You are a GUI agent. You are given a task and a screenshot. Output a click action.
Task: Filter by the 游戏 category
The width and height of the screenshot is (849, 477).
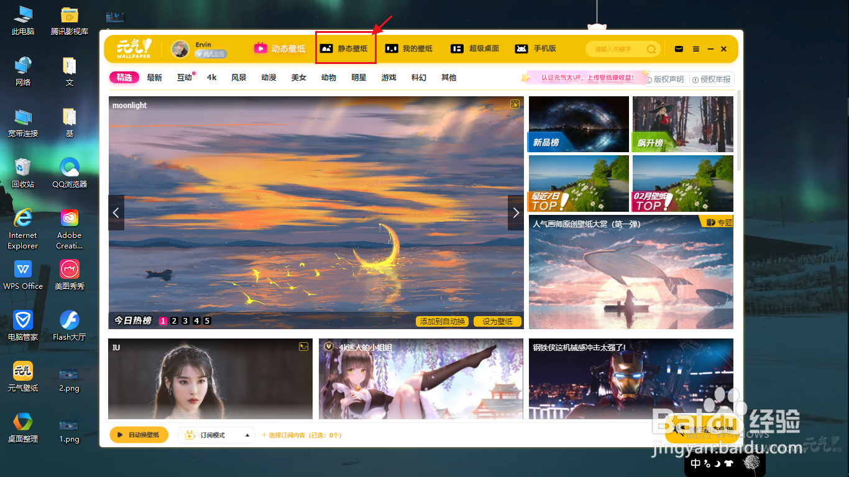[388, 78]
